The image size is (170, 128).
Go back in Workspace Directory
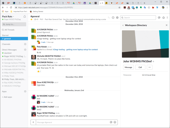point(123,25)
